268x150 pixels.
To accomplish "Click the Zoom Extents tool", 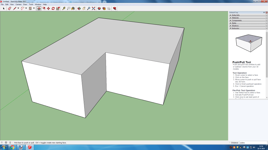I will (x=93, y=8).
